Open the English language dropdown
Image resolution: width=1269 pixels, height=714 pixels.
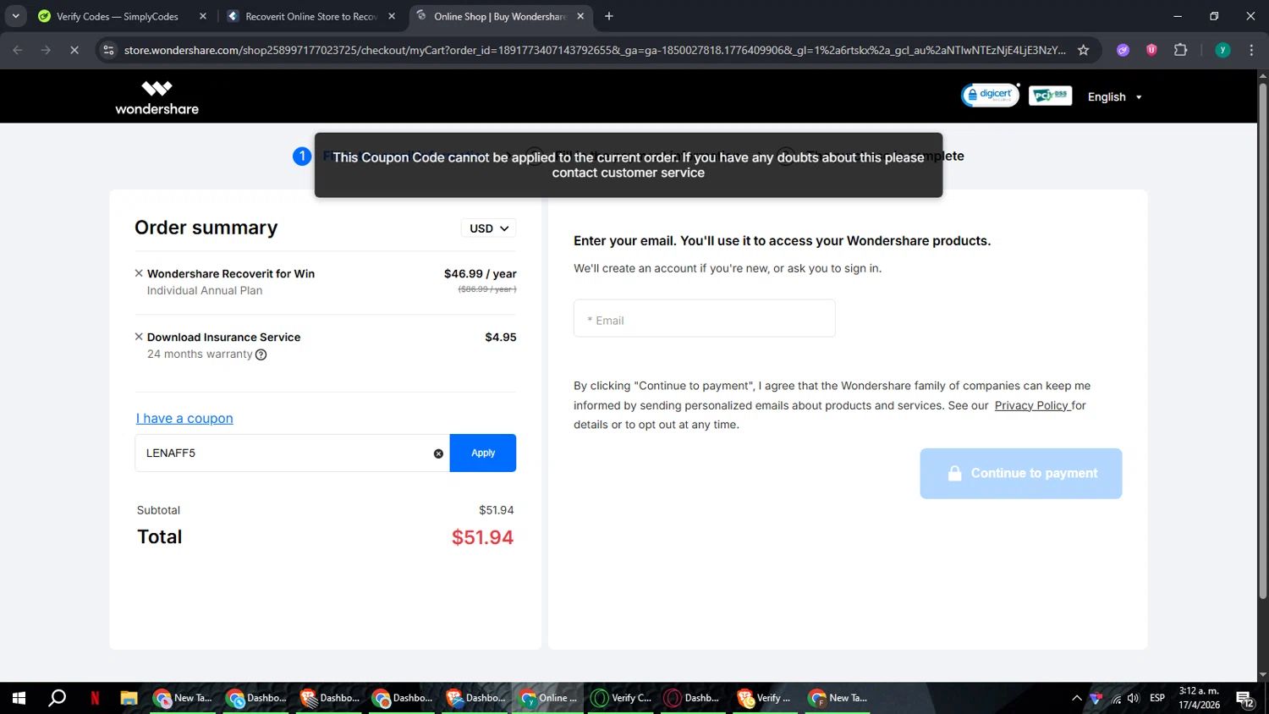(1115, 97)
